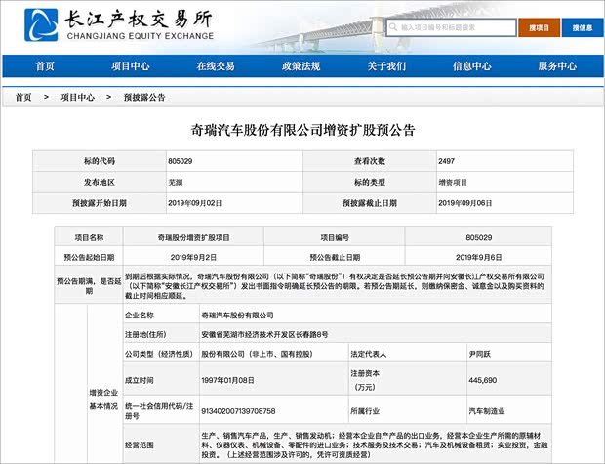Image resolution: width=605 pixels, height=464 pixels.
Task: Click the search input field for project number
Action: coord(454,28)
